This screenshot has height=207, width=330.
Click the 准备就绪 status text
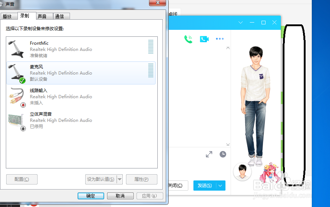coord(39,56)
